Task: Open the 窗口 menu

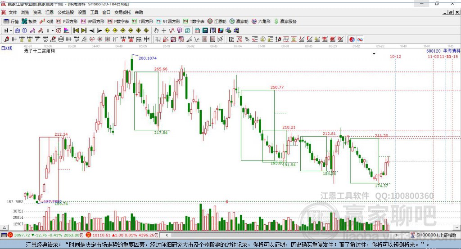Action: tap(106, 12)
